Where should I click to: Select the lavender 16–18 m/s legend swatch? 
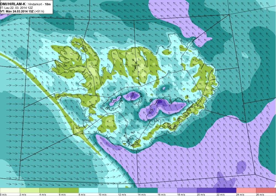[x=168, y=190]
